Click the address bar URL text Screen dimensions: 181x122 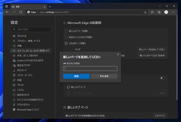pos(54,12)
